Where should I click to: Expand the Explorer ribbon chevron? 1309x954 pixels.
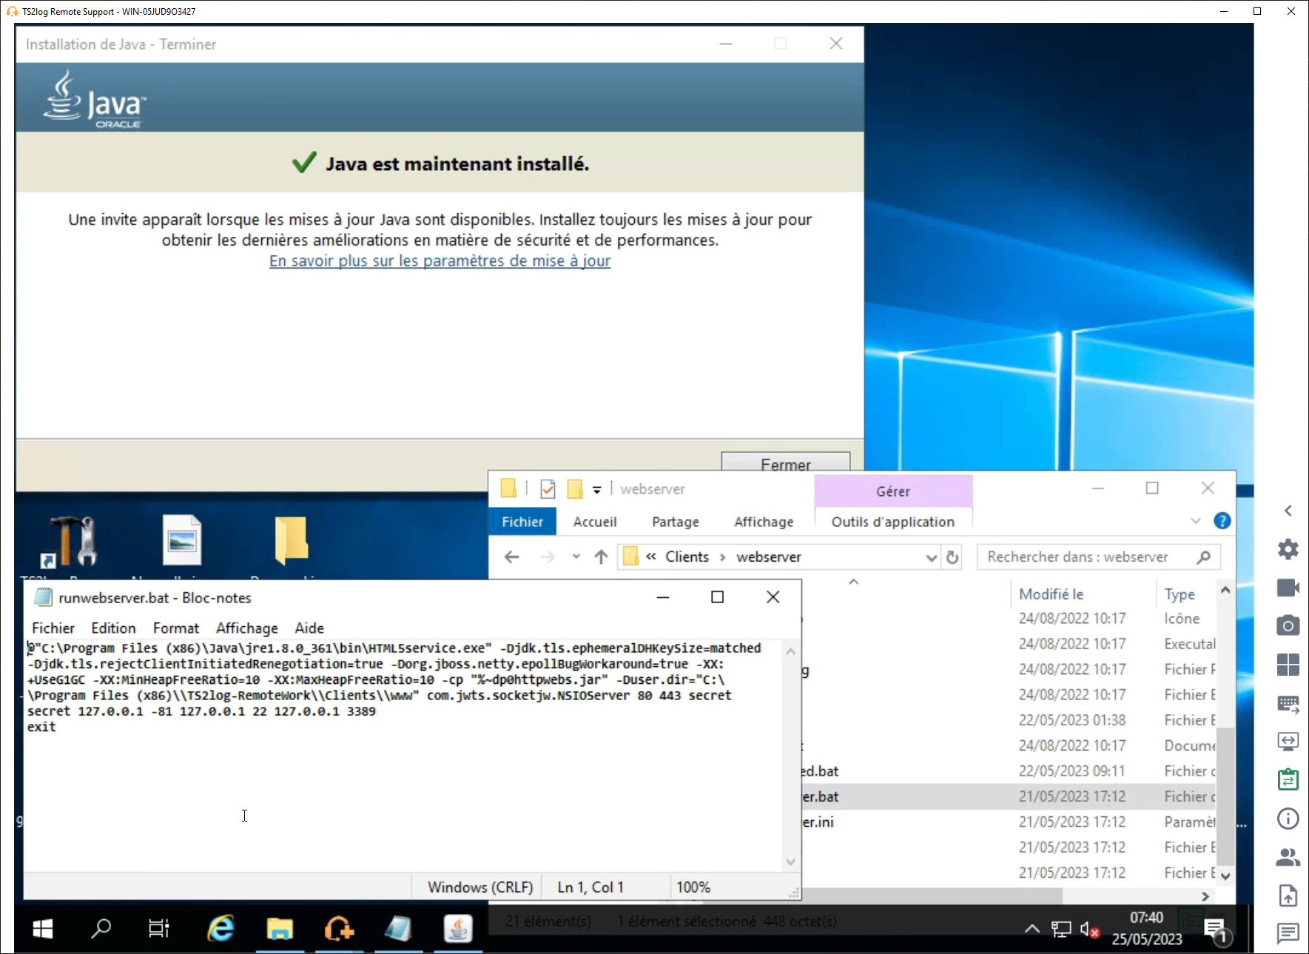1196,521
